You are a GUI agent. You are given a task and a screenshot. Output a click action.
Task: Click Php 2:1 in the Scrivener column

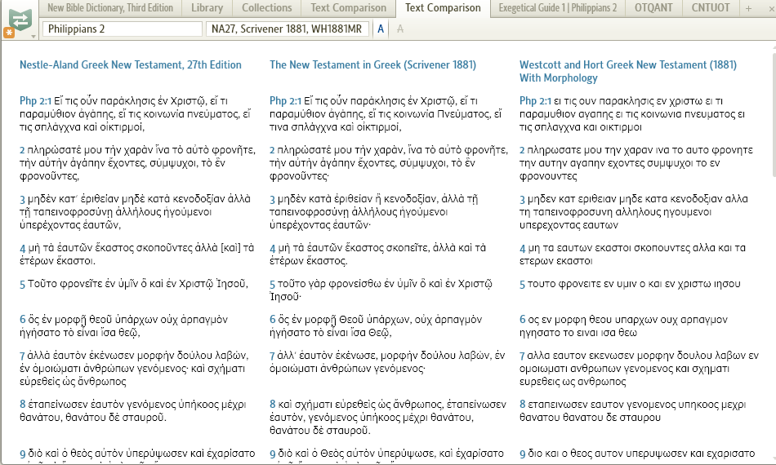(x=285, y=101)
